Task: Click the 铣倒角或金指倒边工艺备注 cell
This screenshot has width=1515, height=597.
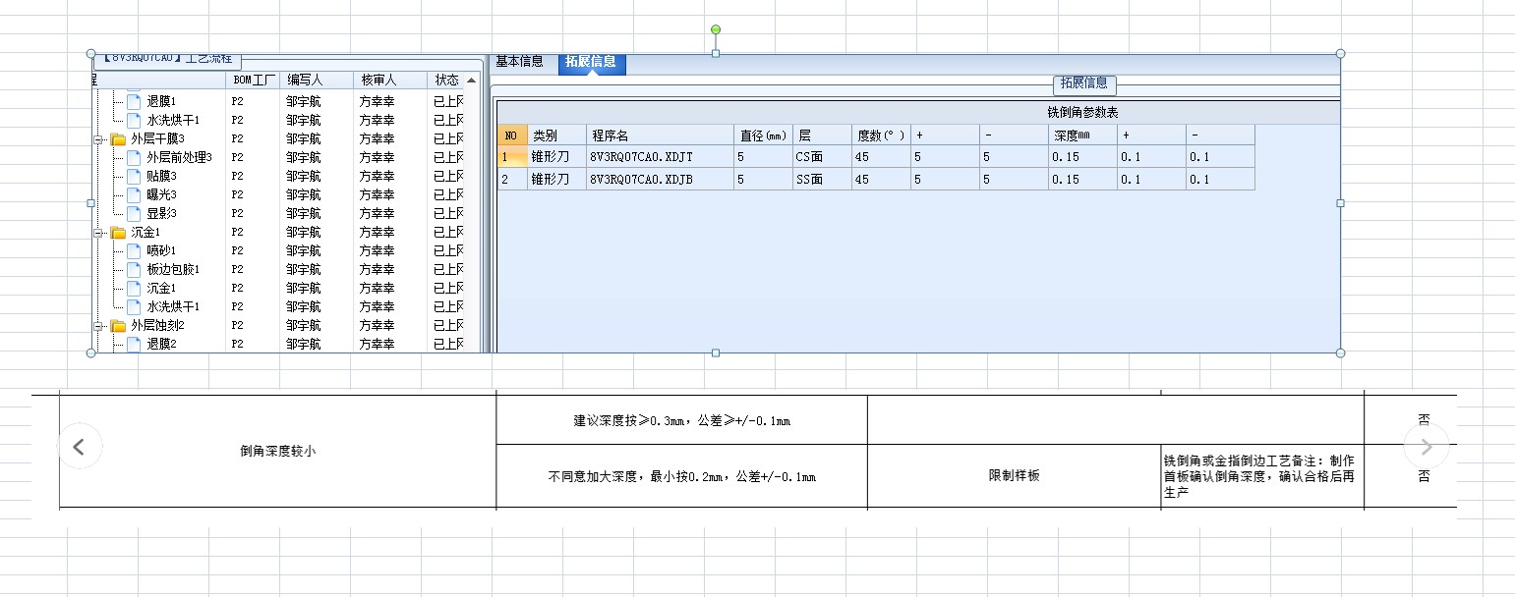Action: pyautogui.click(x=1262, y=476)
